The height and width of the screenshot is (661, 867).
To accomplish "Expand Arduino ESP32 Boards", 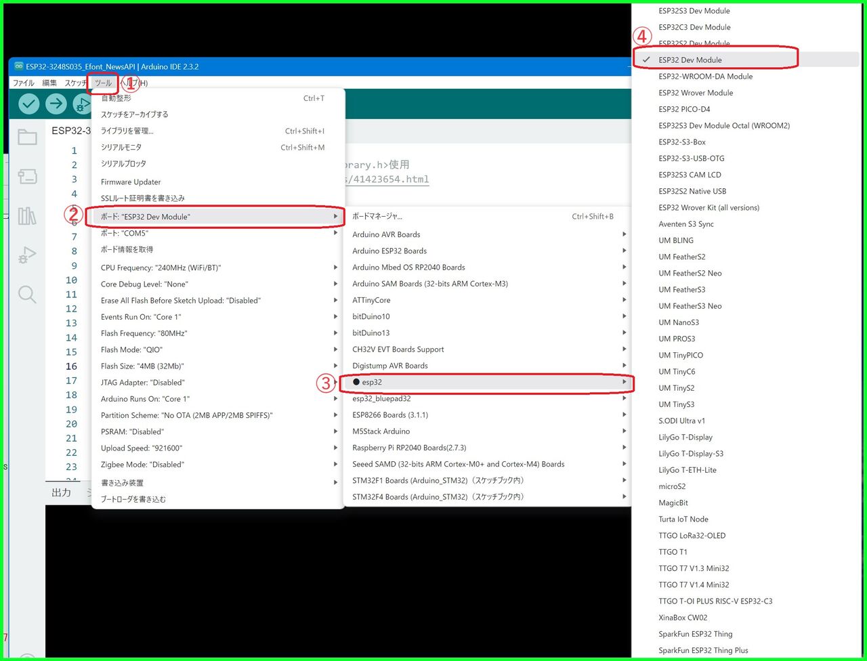I will pyautogui.click(x=487, y=251).
